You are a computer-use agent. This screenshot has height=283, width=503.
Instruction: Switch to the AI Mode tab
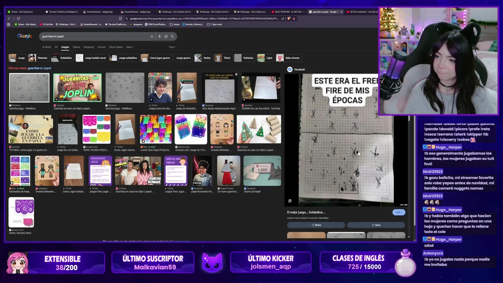point(46,47)
